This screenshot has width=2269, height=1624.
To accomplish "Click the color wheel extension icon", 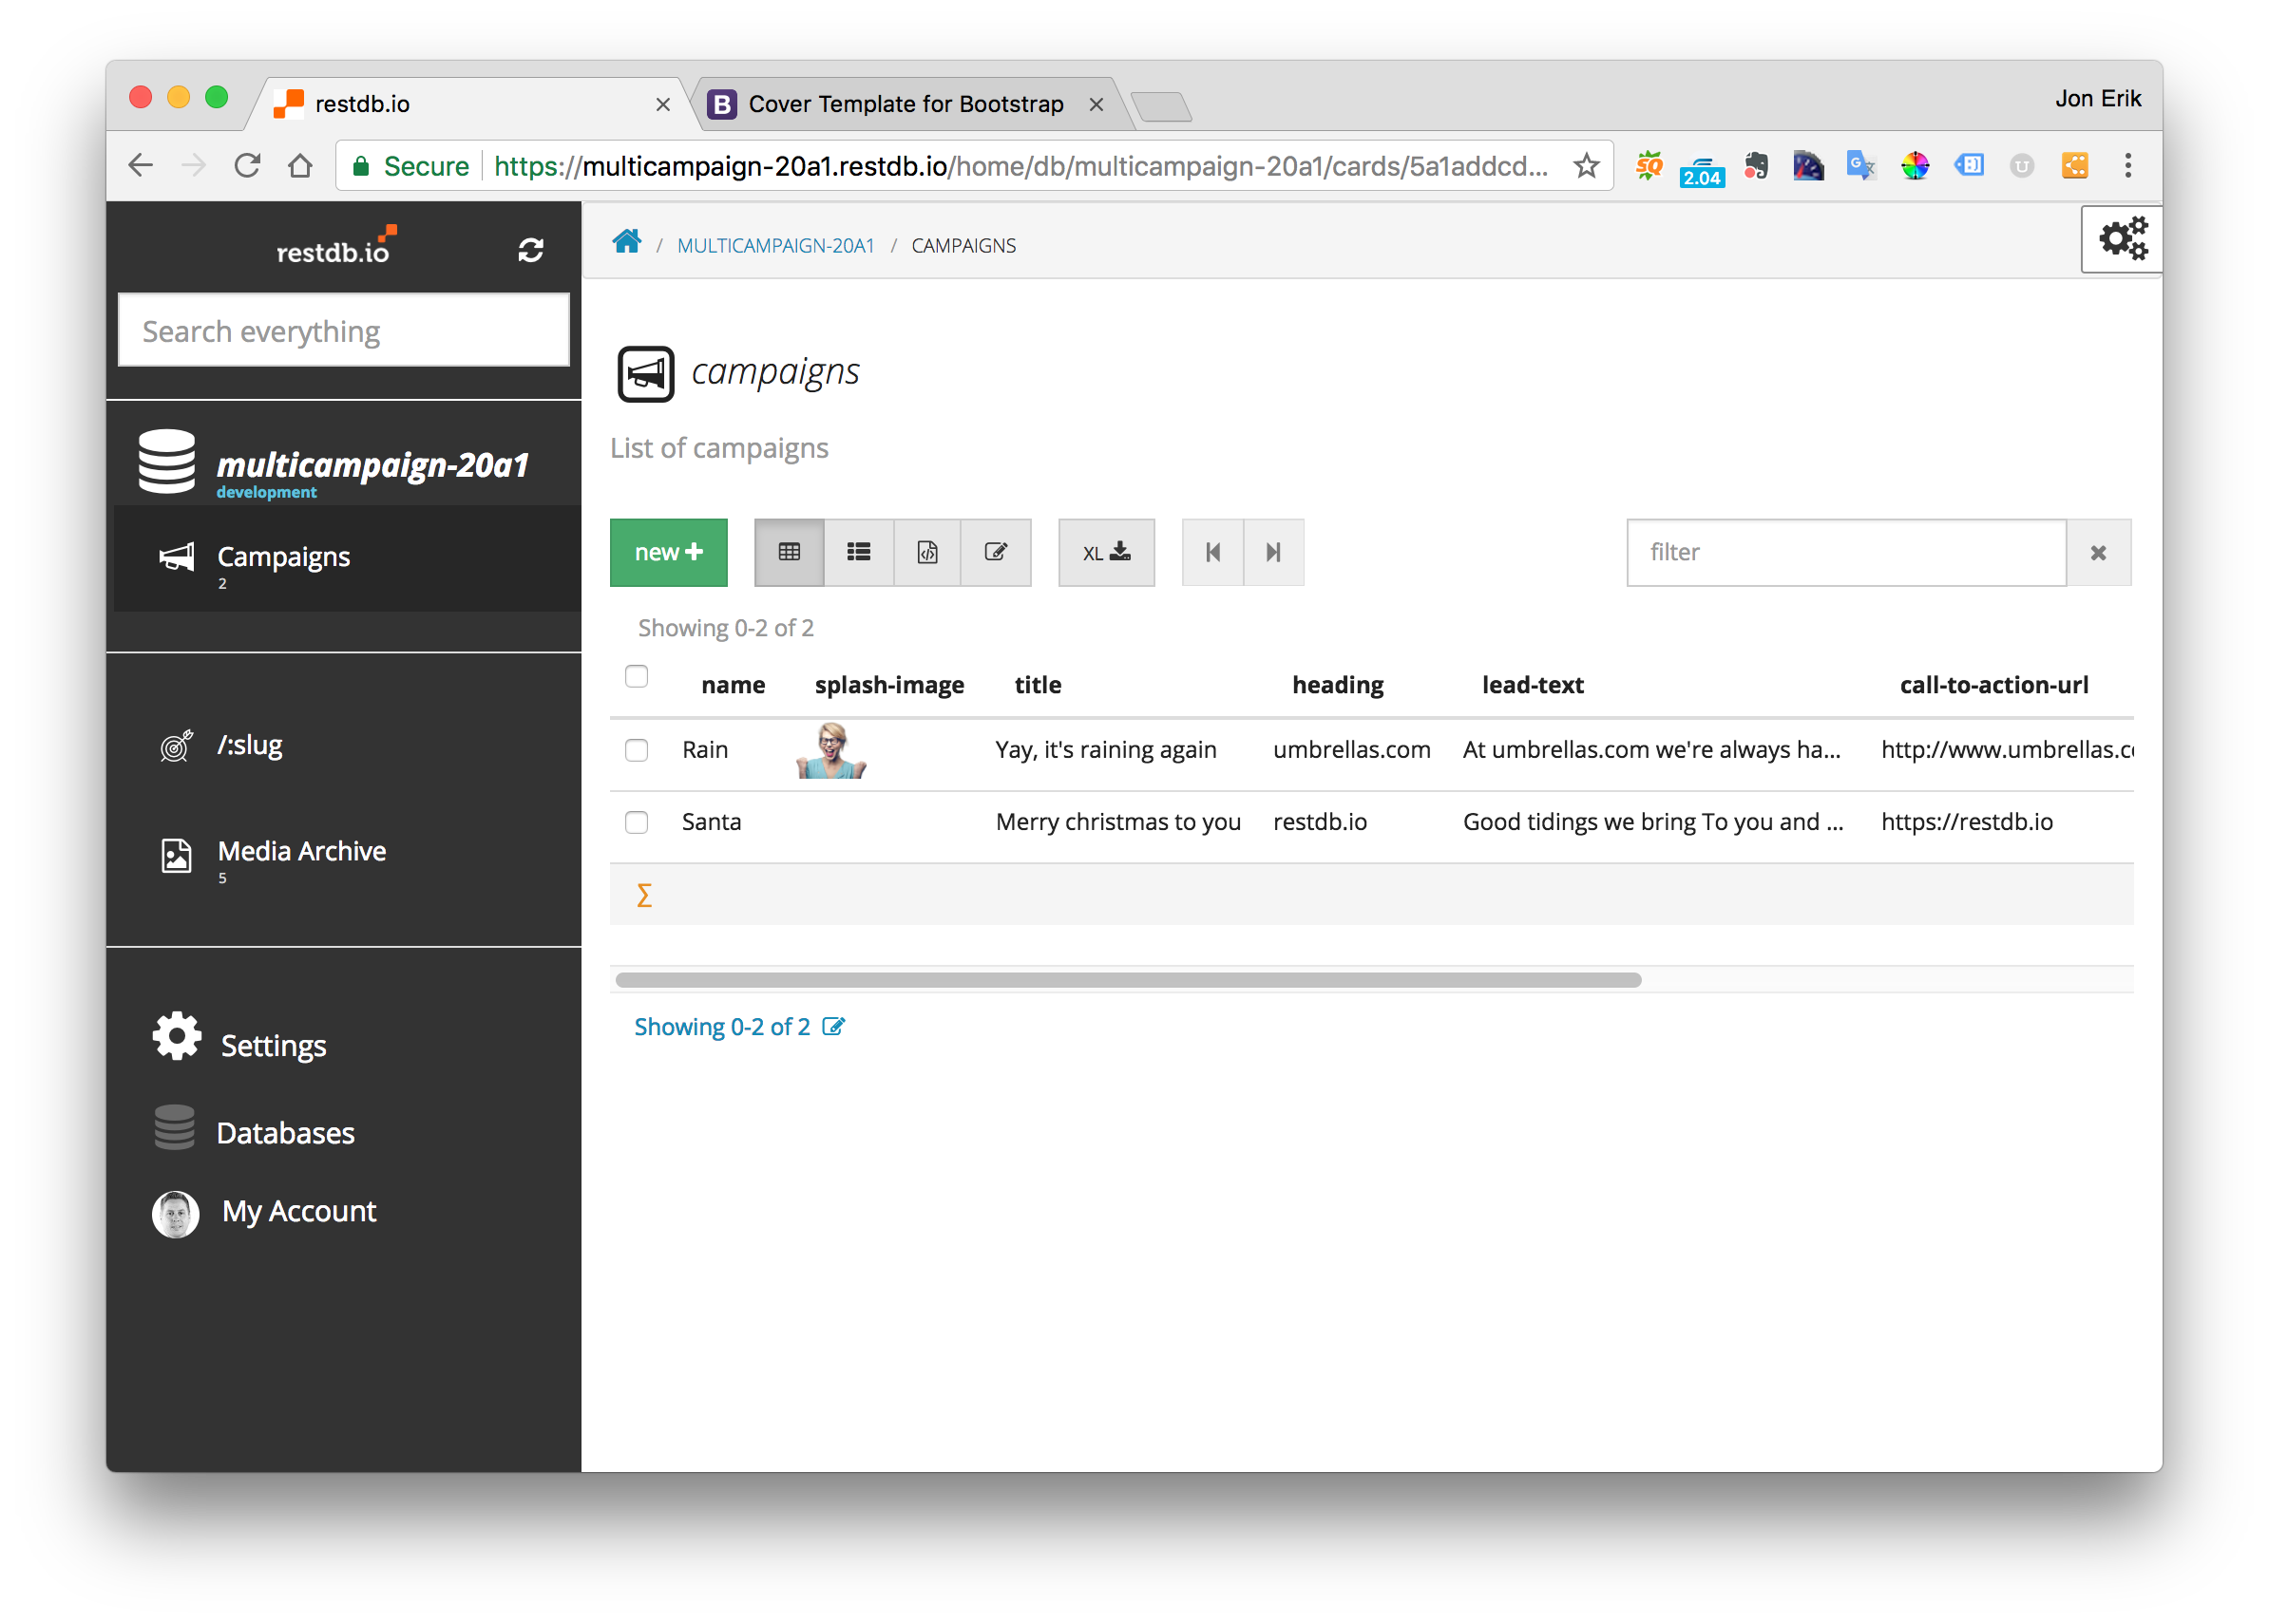I will 1915,166.
